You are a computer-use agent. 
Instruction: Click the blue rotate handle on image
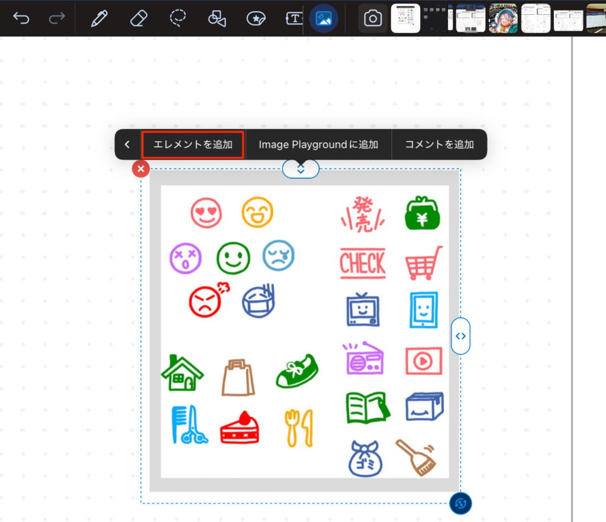tap(460, 504)
